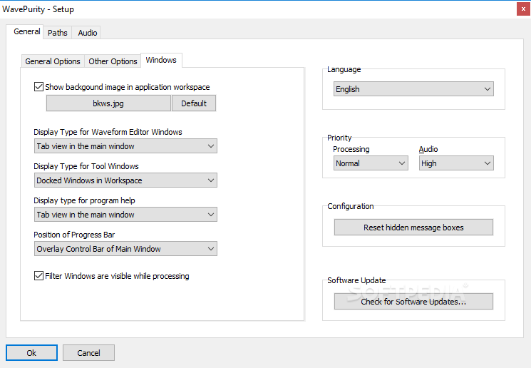The image size is (531, 368).
Task: Click Reset hidden message boxes button
Action: [x=413, y=228]
